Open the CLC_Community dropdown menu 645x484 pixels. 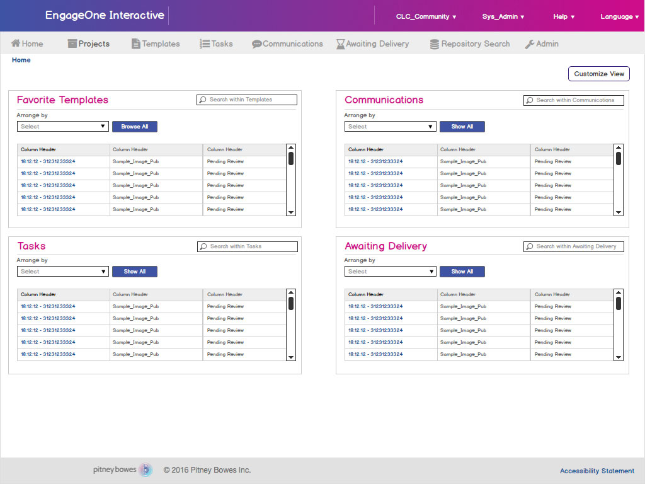[426, 17]
